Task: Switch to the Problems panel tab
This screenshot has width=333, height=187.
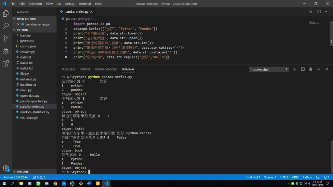Action: point(68,69)
